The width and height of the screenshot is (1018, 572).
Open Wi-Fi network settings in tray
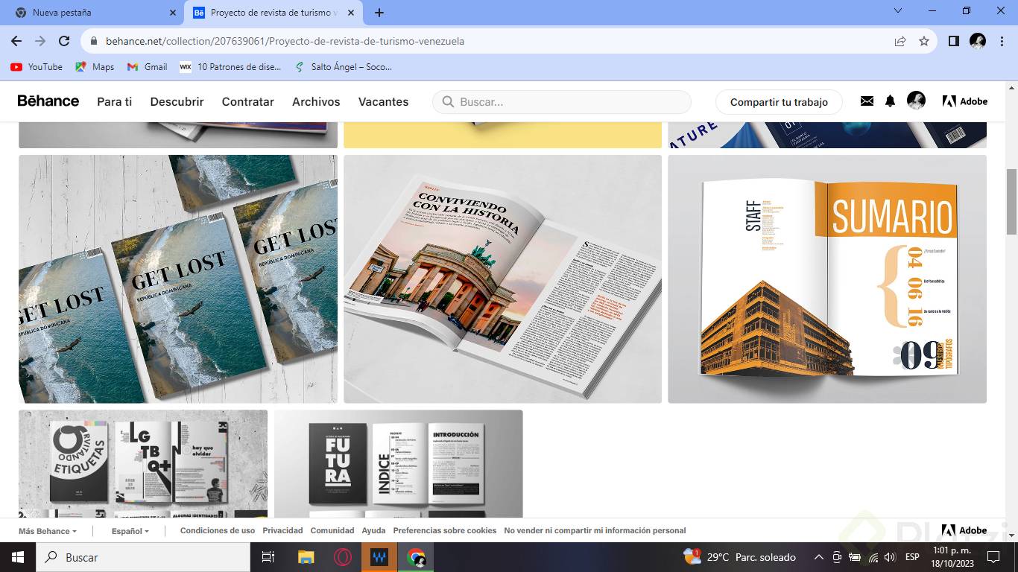coord(873,557)
